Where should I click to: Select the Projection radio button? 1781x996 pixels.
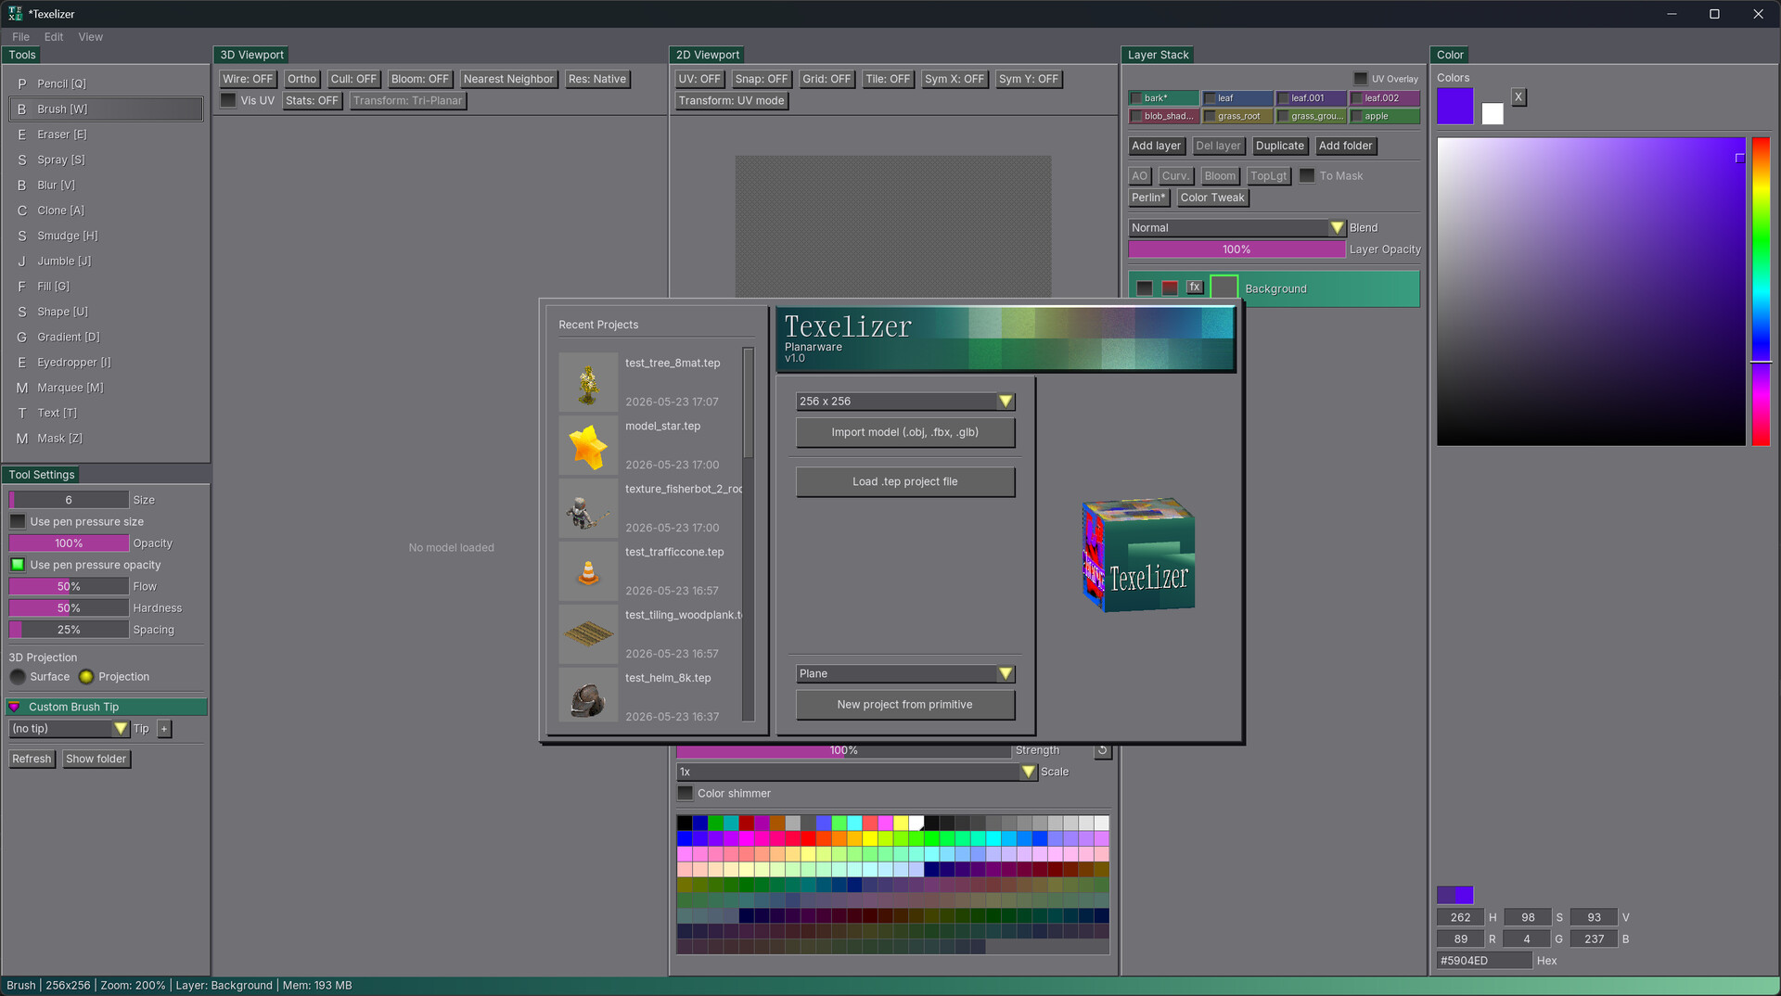pyautogui.click(x=86, y=677)
